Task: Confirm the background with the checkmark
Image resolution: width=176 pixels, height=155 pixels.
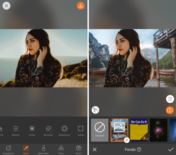Action: pyautogui.click(x=171, y=149)
